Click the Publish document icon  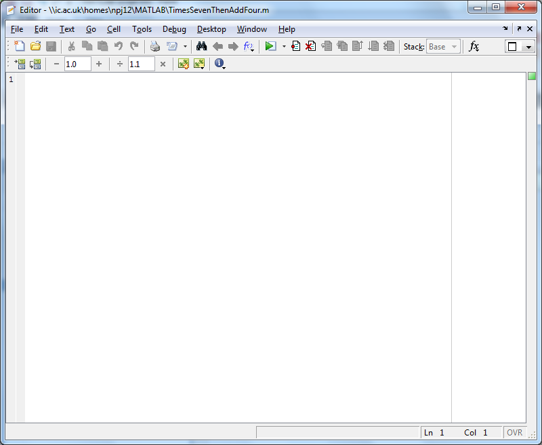tap(172, 46)
